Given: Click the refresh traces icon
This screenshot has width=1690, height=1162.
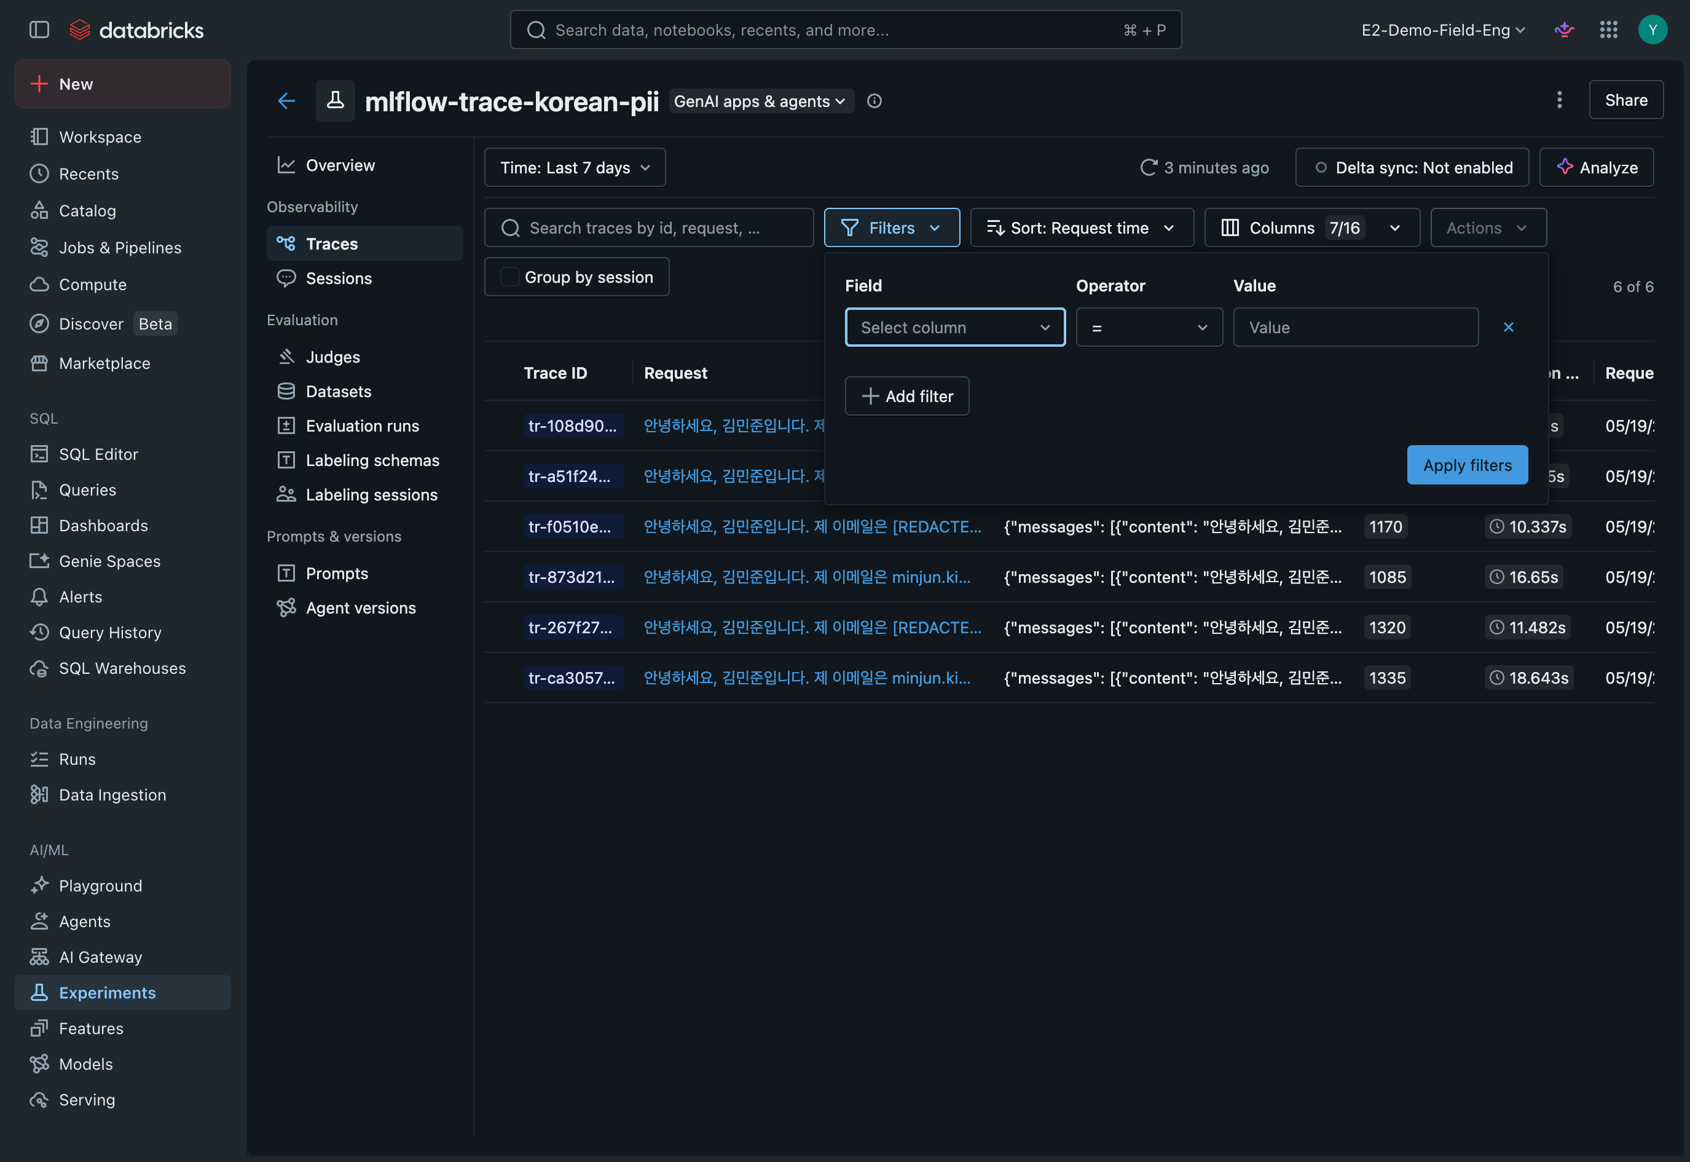Looking at the screenshot, I should (1149, 167).
